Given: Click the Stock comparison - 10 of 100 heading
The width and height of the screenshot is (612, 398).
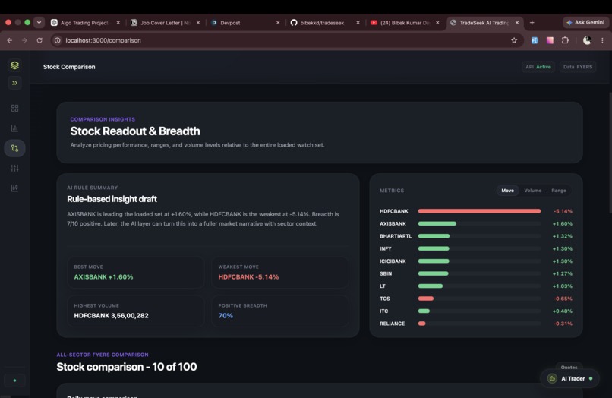Looking at the screenshot, I should (127, 367).
